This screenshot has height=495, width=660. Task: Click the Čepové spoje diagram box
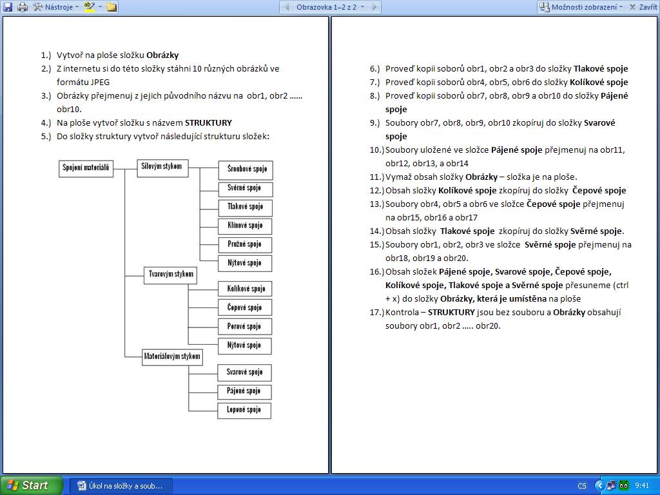(244, 307)
